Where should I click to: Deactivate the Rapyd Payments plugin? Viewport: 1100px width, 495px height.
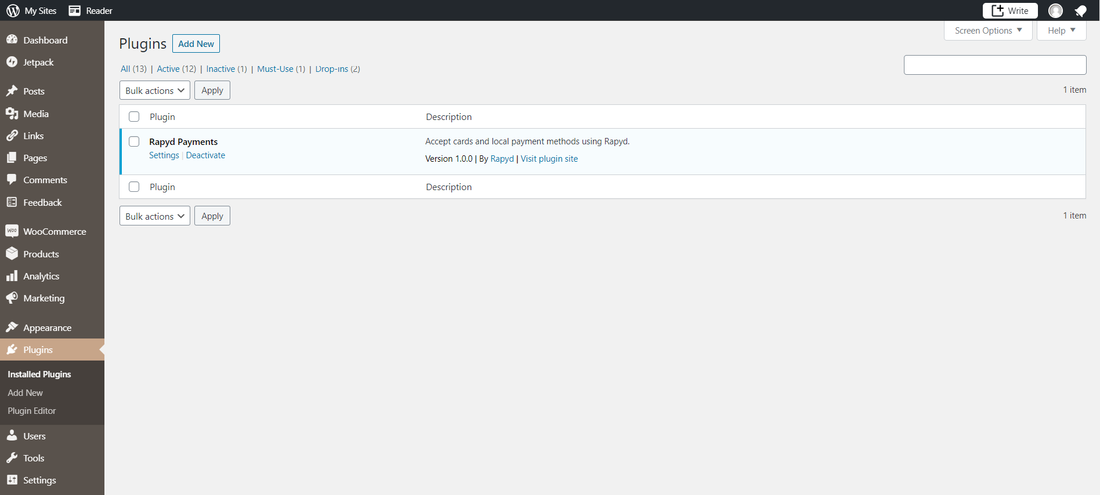pyautogui.click(x=205, y=155)
